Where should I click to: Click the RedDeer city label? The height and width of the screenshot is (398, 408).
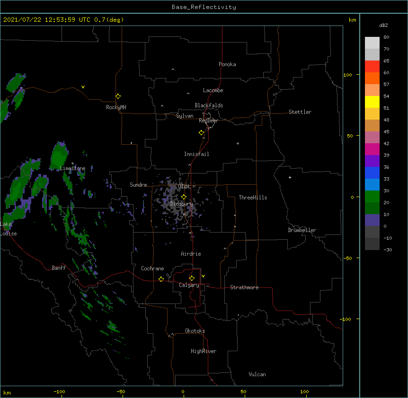tap(208, 121)
